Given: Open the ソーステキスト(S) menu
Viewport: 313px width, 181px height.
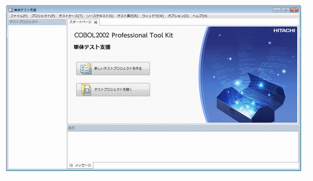Looking at the screenshot, I should tap(100, 16).
